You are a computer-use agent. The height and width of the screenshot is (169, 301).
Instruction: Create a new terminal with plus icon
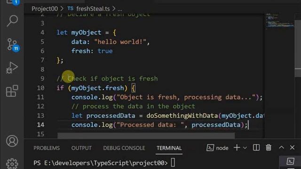coord(237,147)
